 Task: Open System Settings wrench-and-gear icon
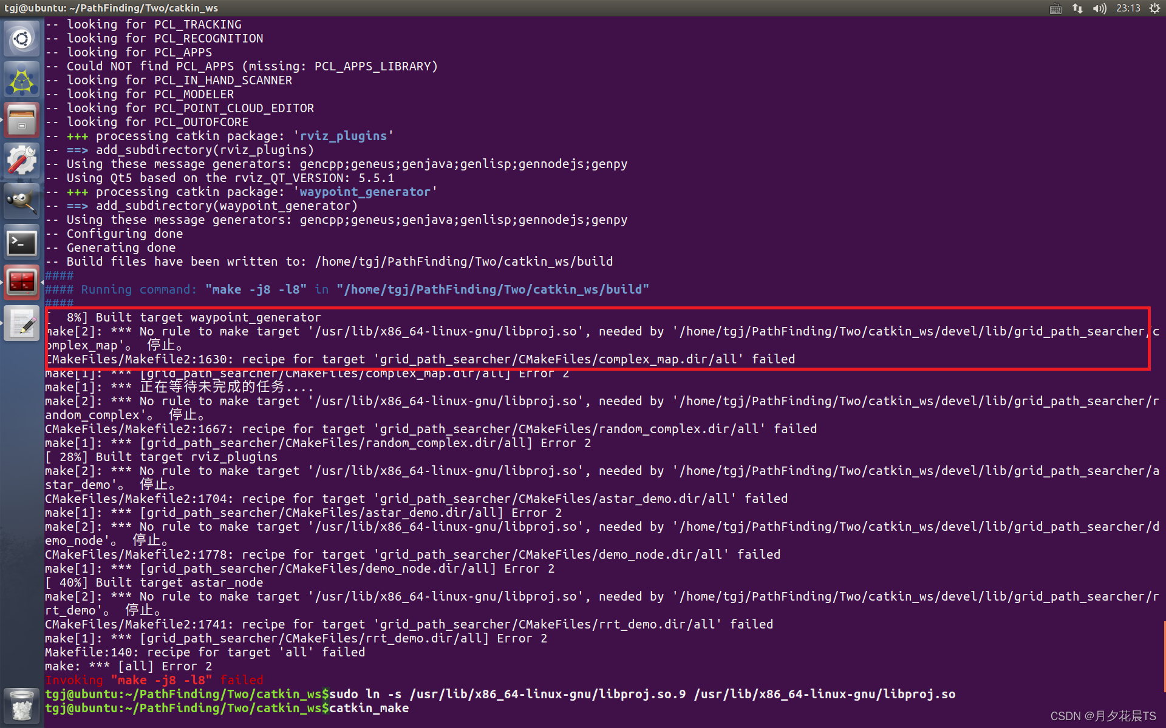[22, 161]
